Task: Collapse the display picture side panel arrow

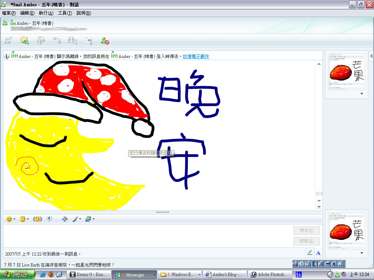Action: [371, 56]
